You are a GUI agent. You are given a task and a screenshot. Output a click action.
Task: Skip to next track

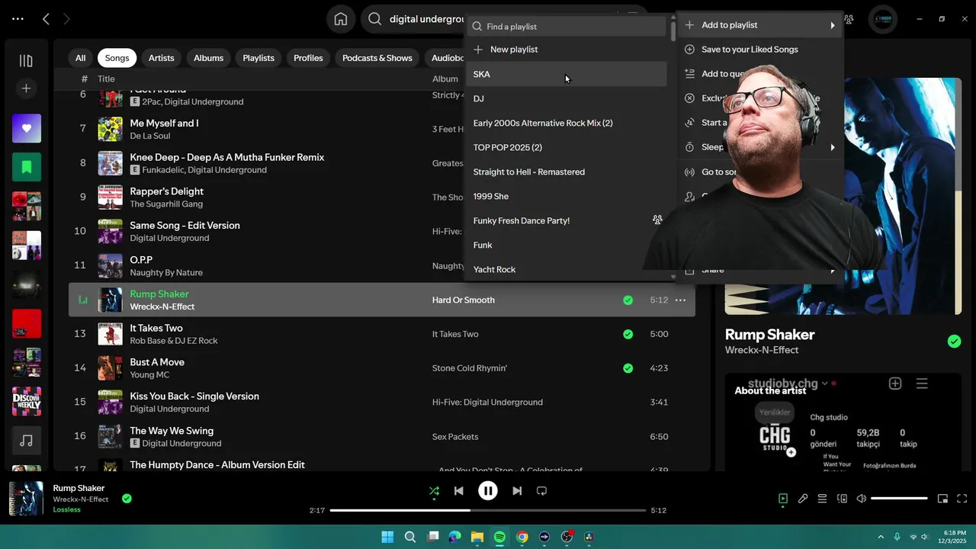click(x=517, y=491)
